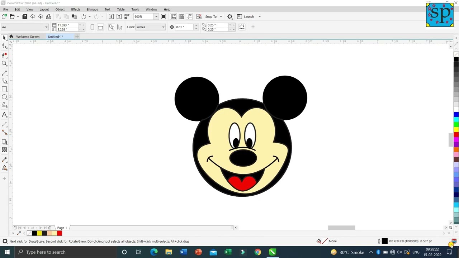Pick the Artistic Media tool
Image resolution: width=459 pixels, height=258 pixels.
[4, 81]
